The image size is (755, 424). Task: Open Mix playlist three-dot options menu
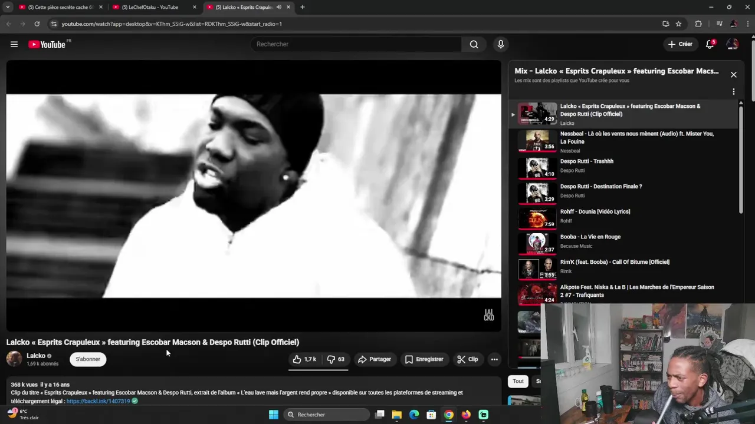tap(733, 92)
